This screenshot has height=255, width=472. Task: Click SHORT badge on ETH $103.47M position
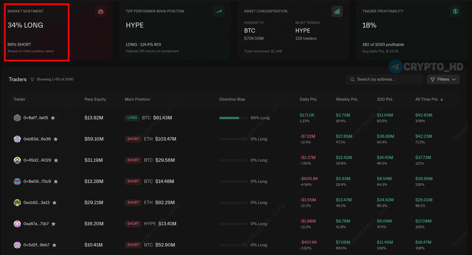point(133,139)
